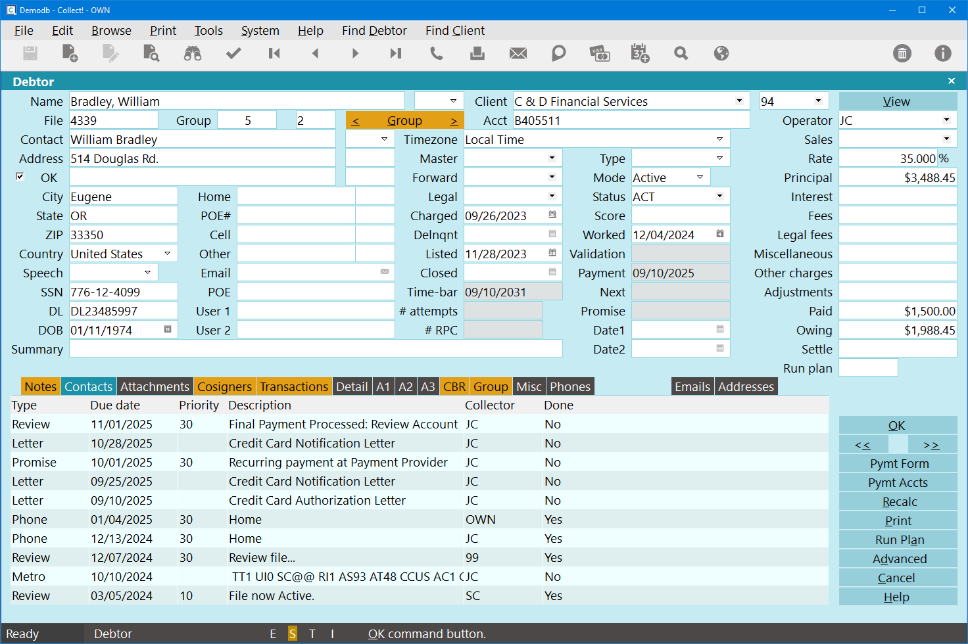Toggle the address OK checkbox
This screenshot has height=644, width=968.
point(20,176)
